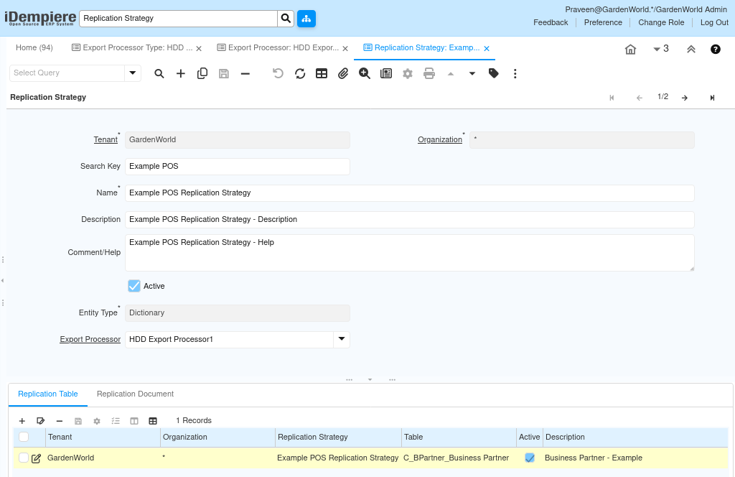
Task: Click the Replication Strategy column header
Action: (x=338, y=437)
